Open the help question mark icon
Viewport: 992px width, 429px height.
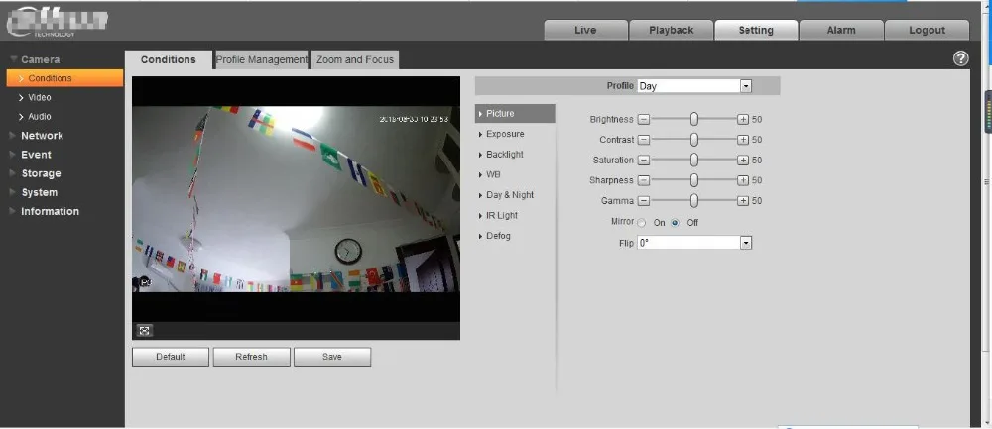coord(960,58)
